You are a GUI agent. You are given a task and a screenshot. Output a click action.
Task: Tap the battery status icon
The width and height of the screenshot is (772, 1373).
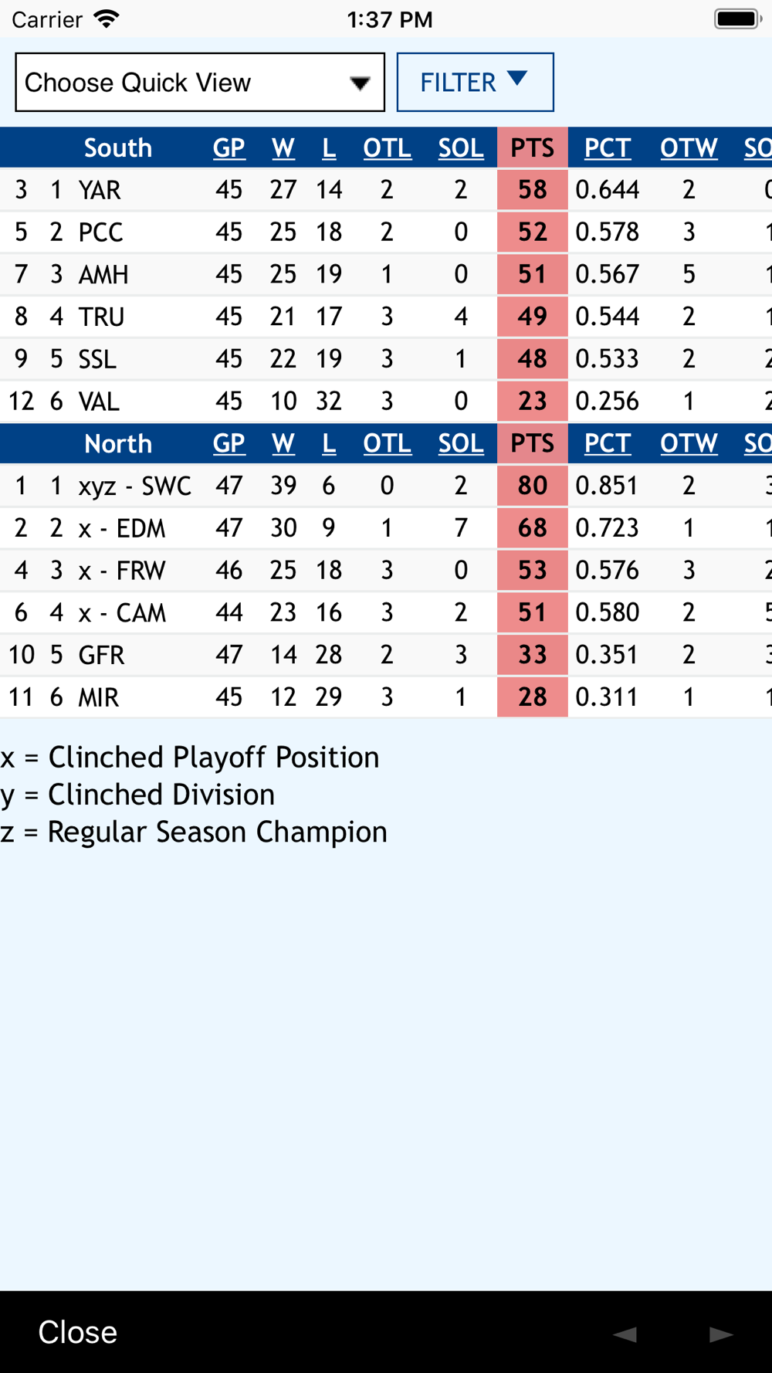(737, 19)
